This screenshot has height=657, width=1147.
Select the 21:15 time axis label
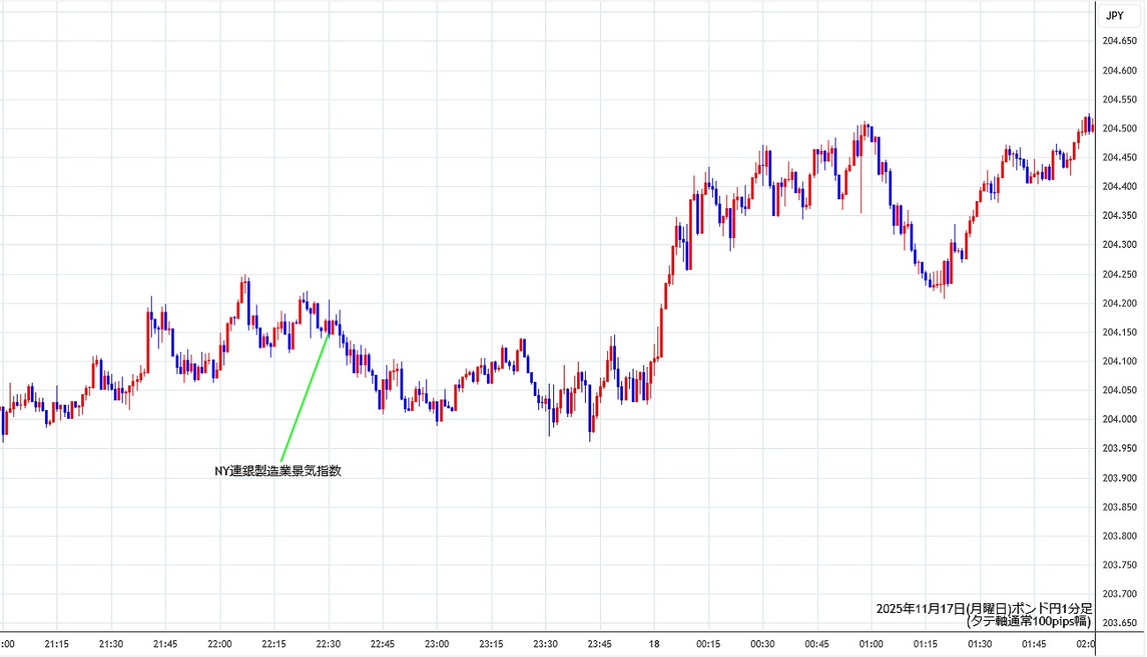pyautogui.click(x=56, y=645)
